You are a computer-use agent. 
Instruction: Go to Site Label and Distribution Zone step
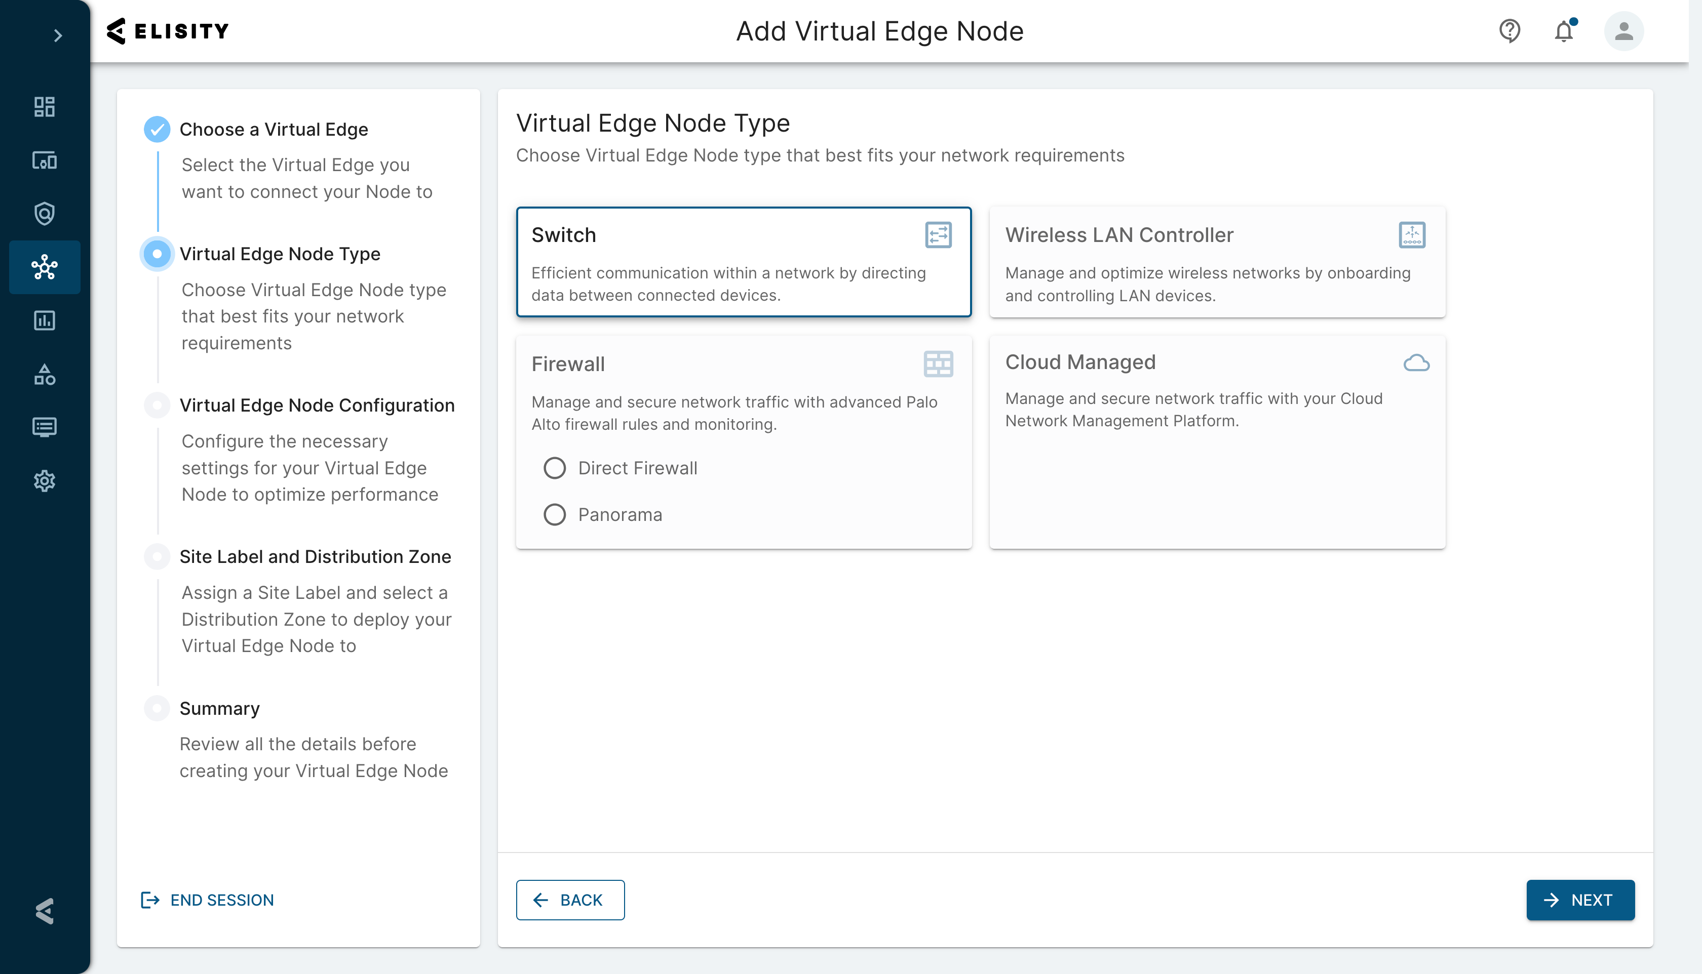click(315, 556)
